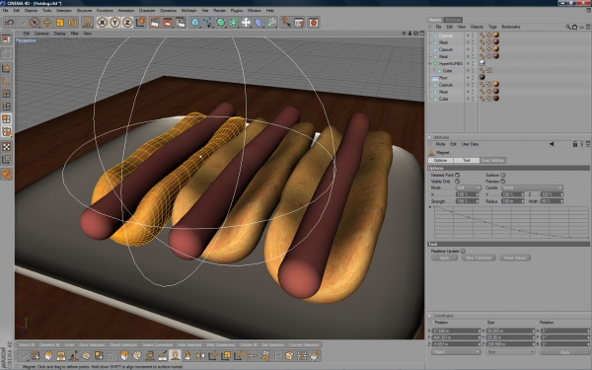Open the magnet Mode dropdown
This screenshot has width=592, height=370.
(468, 188)
